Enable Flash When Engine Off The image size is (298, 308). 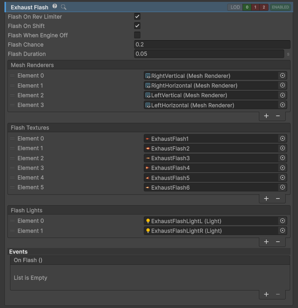pos(137,35)
